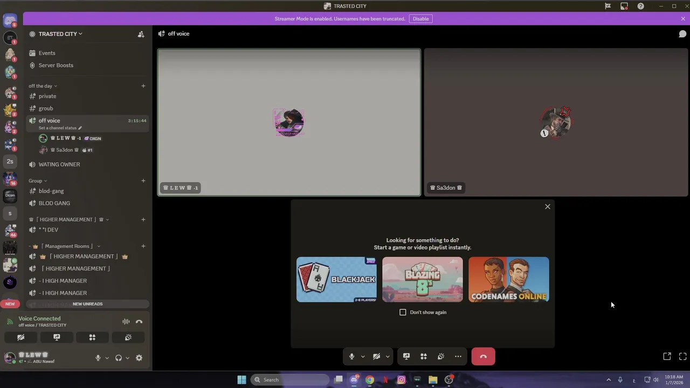Open soundboard from the call control bar
690x388 pixels.
pos(441,356)
